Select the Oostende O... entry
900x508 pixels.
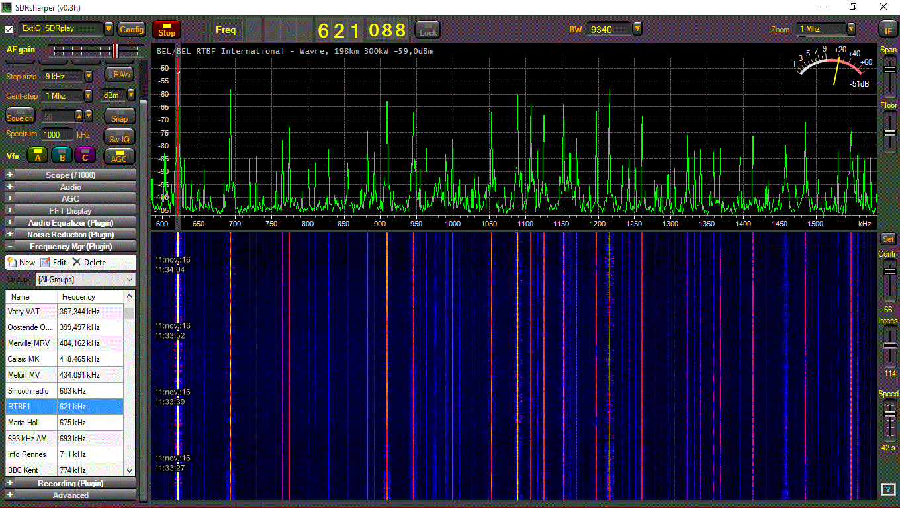click(x=64, y=327)
